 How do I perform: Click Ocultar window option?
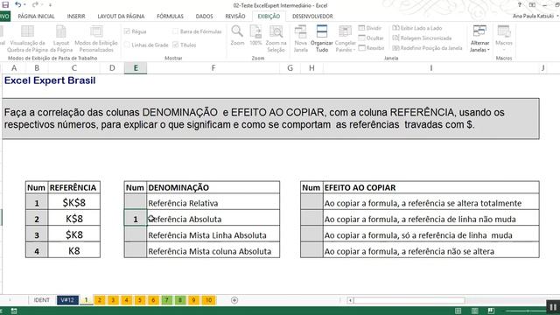pyautogui.click(x=371, y=38)
